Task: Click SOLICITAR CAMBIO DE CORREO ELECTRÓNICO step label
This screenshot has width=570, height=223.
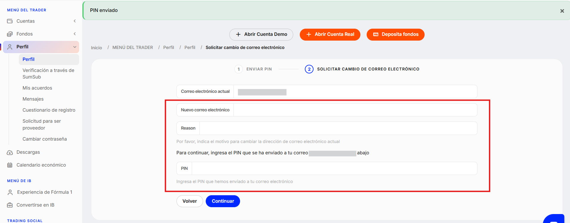Action: tap(368, 69)
